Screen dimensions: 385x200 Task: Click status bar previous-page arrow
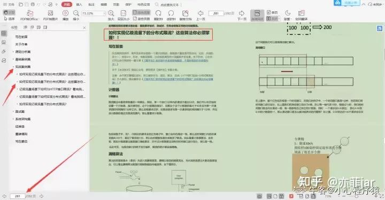click(x=4, y=196)
